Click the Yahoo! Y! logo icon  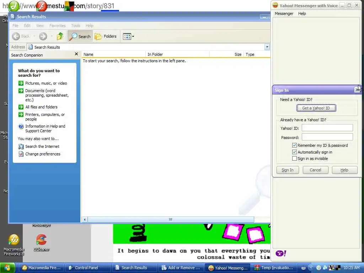[x=281, y=253]
